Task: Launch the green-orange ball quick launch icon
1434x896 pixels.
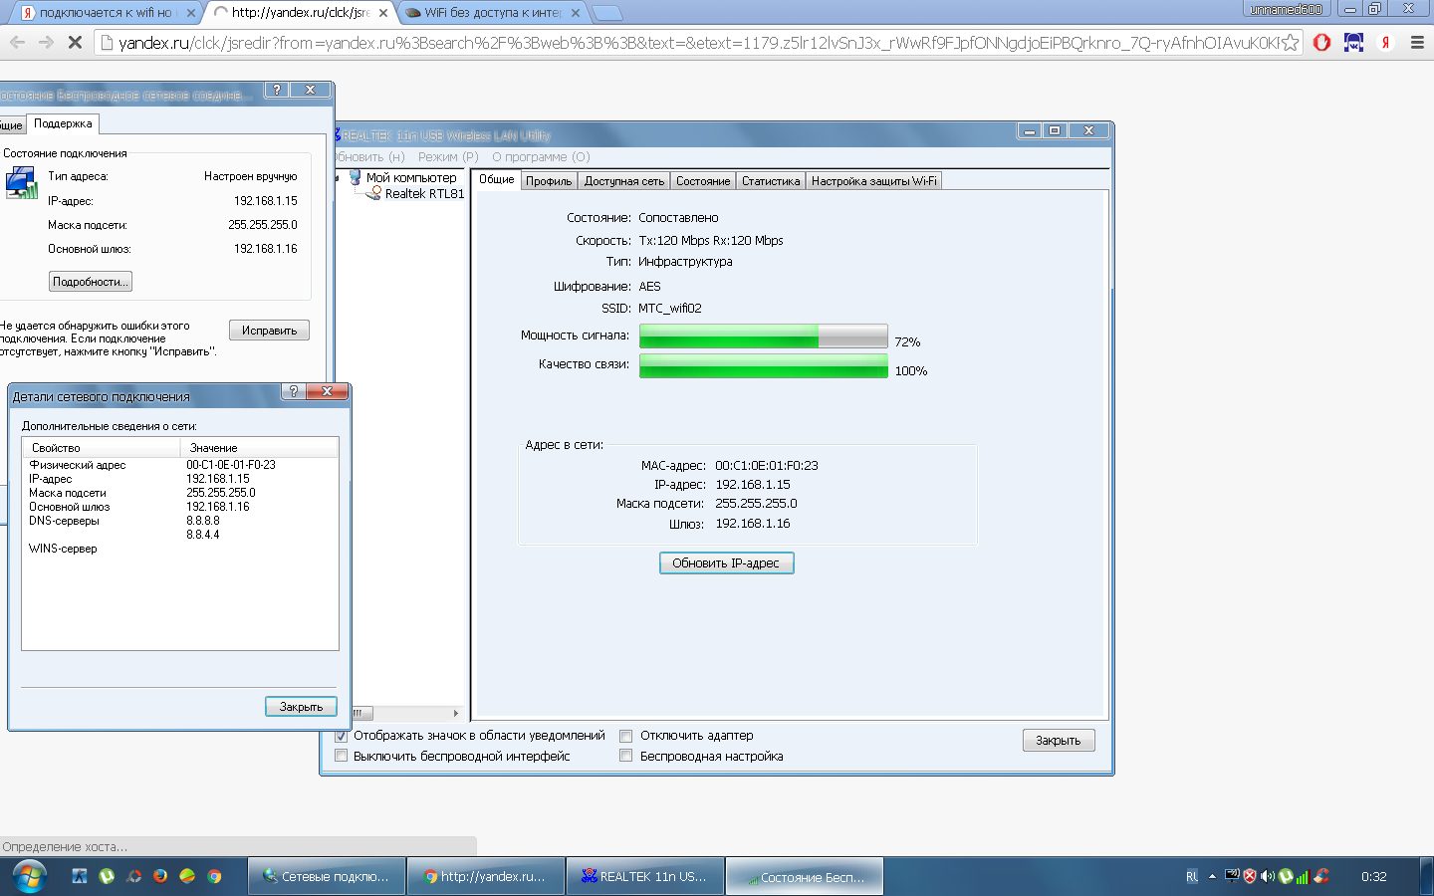Action: pos(187,876)
